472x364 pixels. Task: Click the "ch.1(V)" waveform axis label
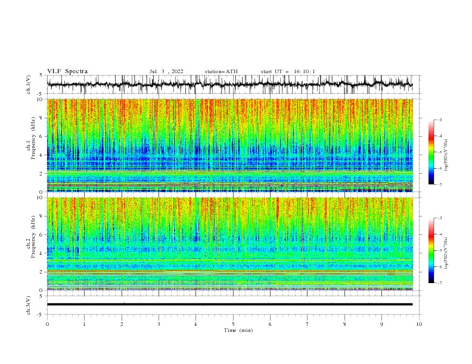(x=29, y=84)
